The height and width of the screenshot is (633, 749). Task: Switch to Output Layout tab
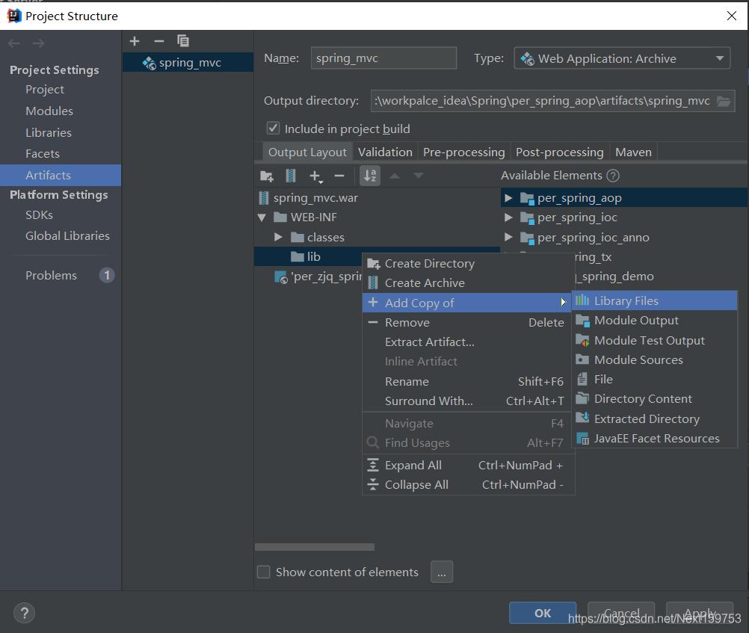point(307,152)
